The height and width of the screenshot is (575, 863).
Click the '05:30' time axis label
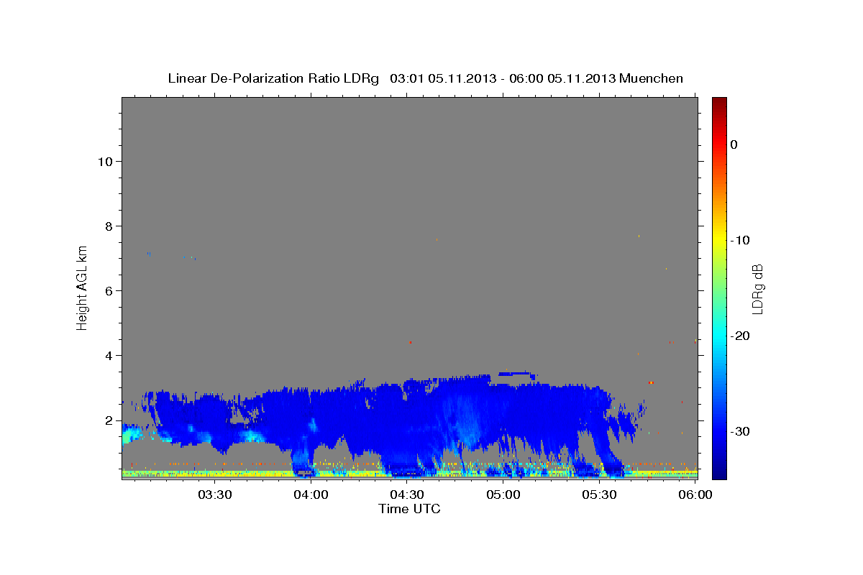tap(600, 494)
